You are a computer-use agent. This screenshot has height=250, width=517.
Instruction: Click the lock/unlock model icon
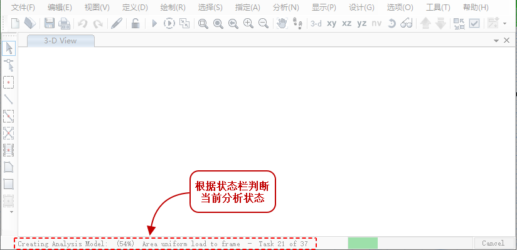tap(135, 23)
